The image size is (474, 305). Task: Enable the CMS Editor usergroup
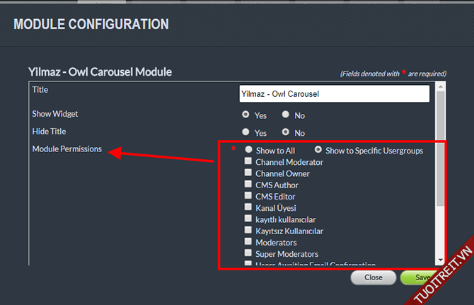click(248, 196)
